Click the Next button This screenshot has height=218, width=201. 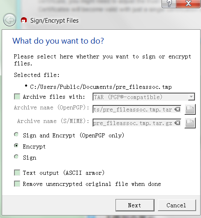tap(135, 205)
